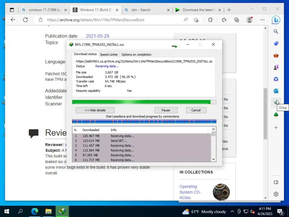Open sidebar settings gear
The height and width of the screenshot is (217, 289).
(276, 194)
